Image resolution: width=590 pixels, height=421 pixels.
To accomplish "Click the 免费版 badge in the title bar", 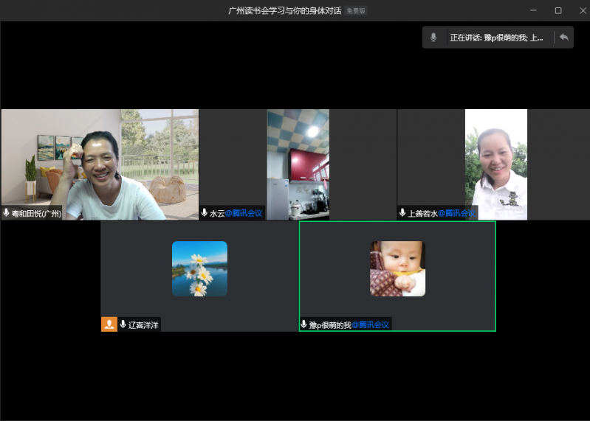I will point(356,11).
